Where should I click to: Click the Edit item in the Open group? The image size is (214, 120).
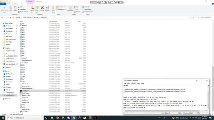[x=76, y=9]
